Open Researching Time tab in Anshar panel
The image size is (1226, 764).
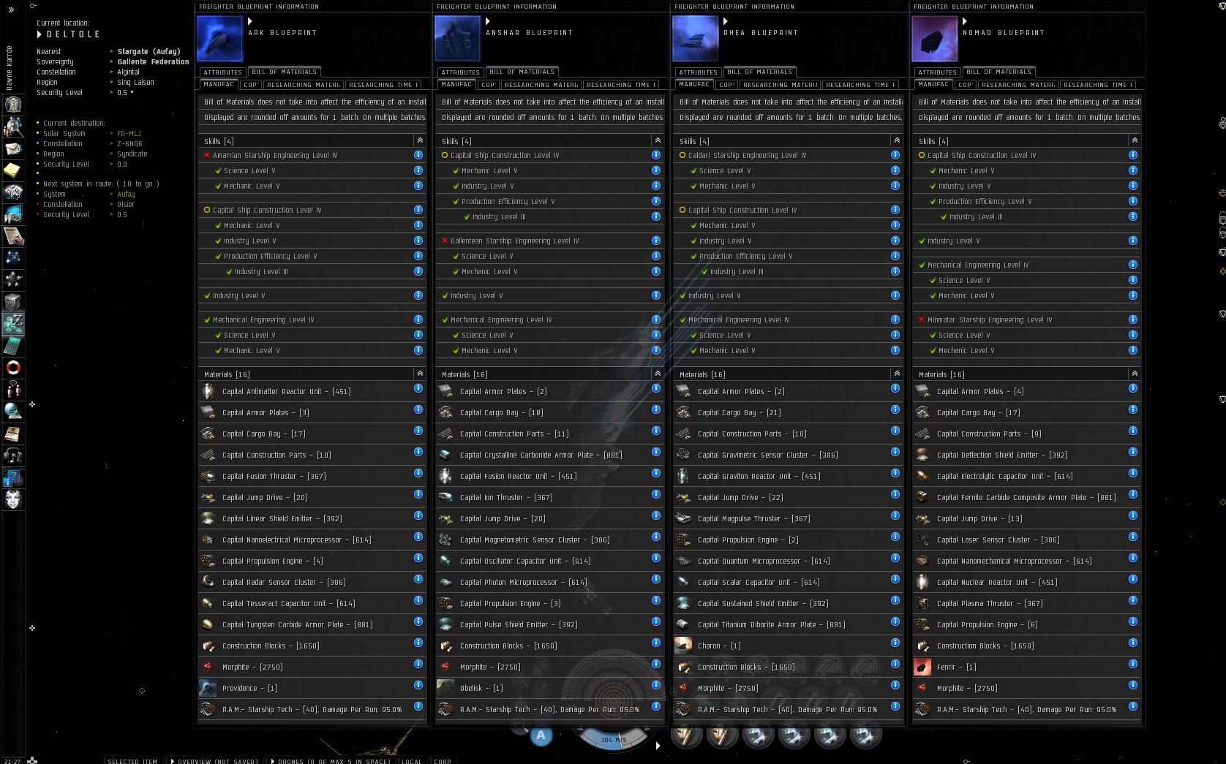[x=620, y=85]
